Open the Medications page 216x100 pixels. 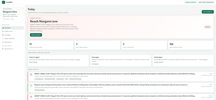13,42
